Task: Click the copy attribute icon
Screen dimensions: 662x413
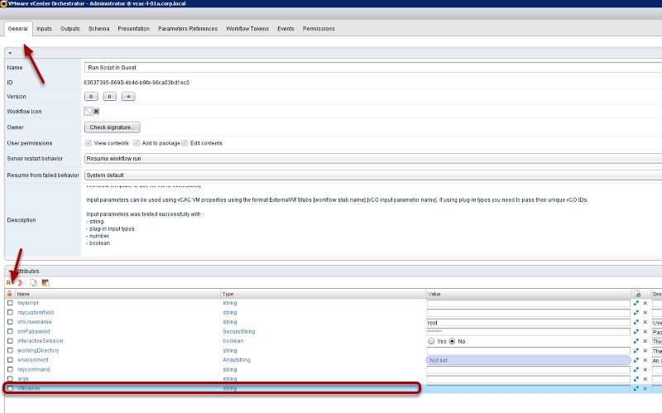Action: click(33, 282)
